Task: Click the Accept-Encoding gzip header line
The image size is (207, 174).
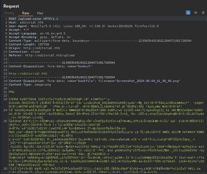Action: click(x=40, y=37)
